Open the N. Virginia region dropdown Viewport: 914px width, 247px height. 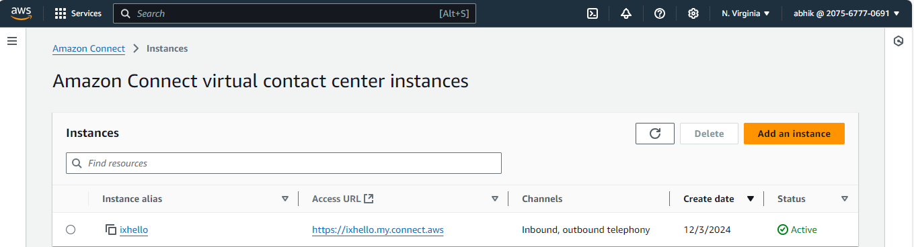[746, 13]
